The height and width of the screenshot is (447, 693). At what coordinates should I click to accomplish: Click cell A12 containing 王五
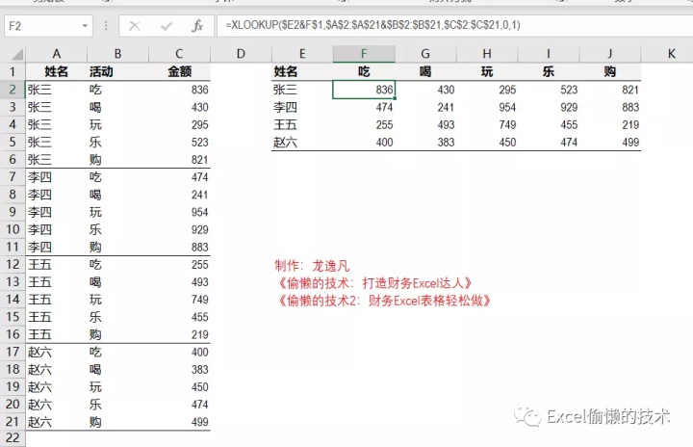tap(57, 264)
